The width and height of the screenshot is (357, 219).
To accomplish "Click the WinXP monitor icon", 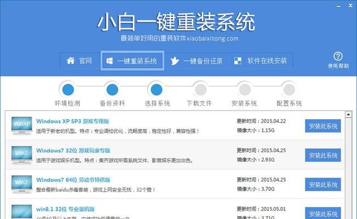I will click(21, 126).
